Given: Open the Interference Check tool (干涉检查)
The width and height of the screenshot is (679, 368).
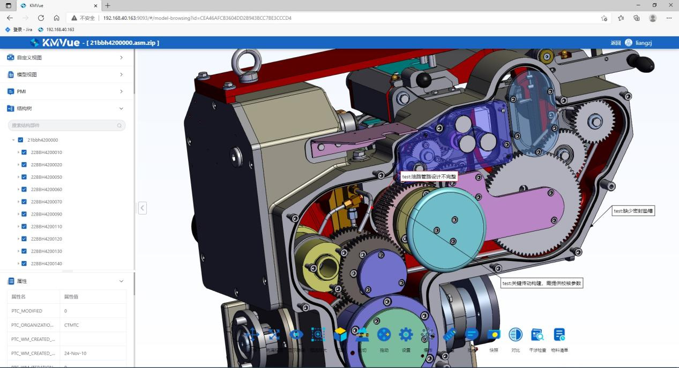Looking at the screenshot, I should (537, 335).
